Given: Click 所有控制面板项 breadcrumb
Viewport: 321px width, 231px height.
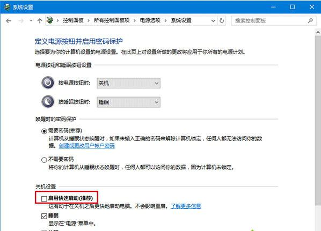Looking at the screenshot, I should [112, 20].
